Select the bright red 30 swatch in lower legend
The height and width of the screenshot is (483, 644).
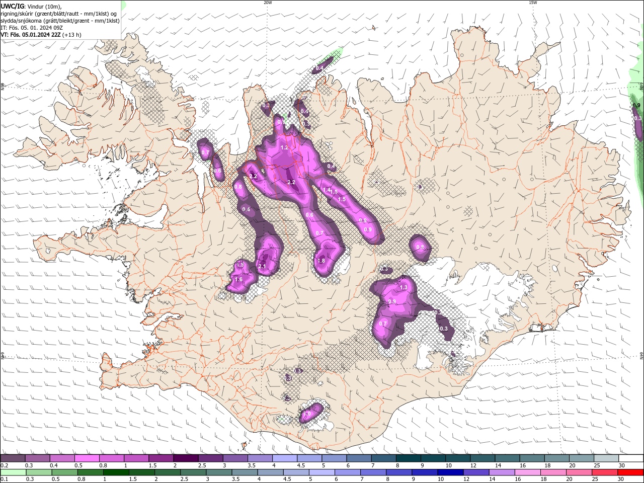tap(631, 472)
